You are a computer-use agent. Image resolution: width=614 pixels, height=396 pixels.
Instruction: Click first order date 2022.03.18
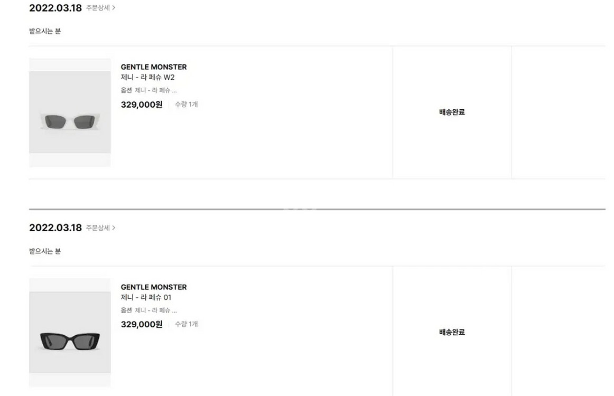click(55, 8)
